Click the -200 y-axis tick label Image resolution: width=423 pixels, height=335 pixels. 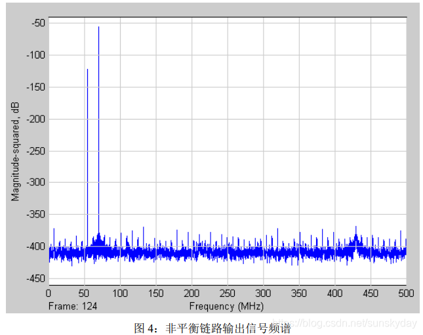(35, 119)
